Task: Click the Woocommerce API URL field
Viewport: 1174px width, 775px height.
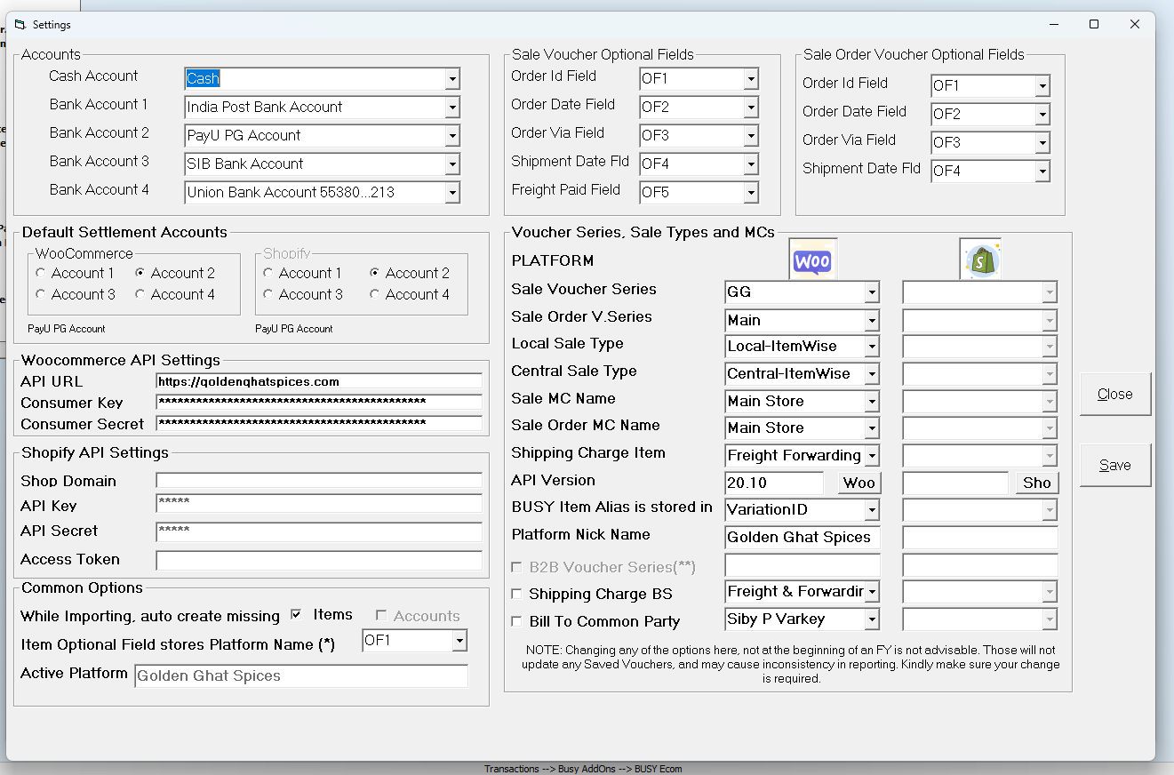Action: pos(318,381)
